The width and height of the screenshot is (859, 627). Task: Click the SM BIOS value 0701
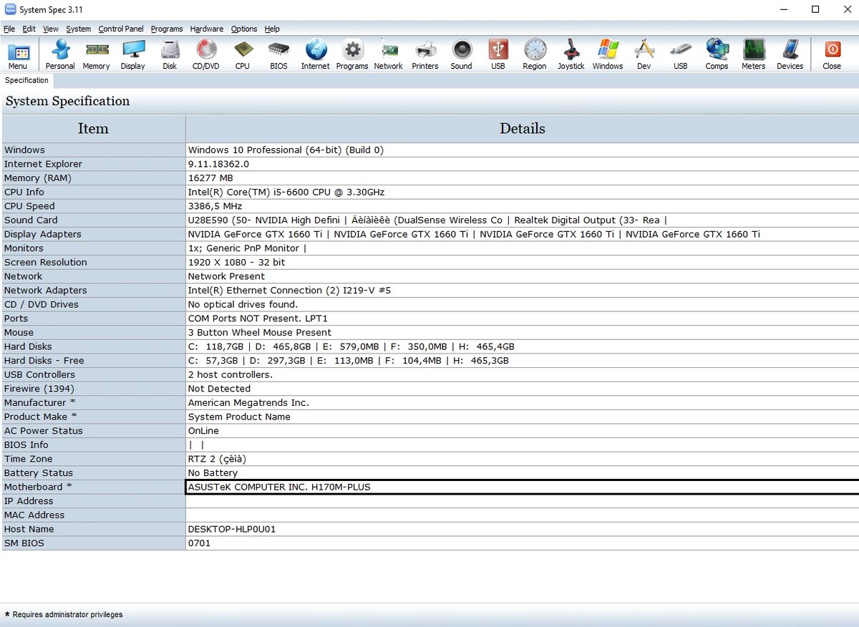click(x=523, y=543)
